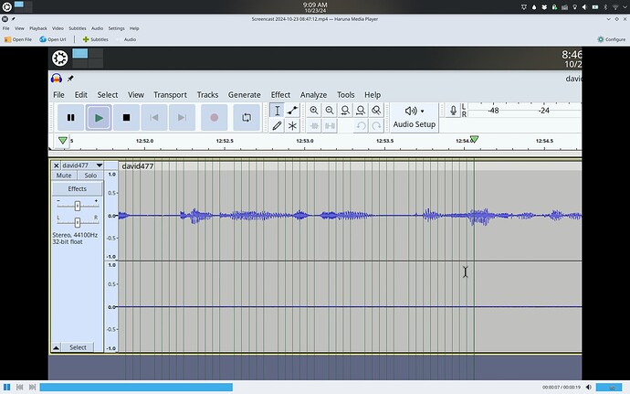Adjust the track gain slider
This screenshot has height=394, width=630.
click(78, 206)
